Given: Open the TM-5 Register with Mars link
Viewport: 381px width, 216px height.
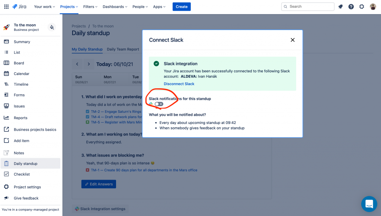Looking at the screenshot, I should click(x=116, y=122).
